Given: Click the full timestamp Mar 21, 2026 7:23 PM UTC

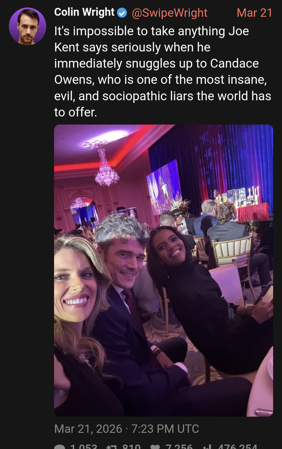Looking at the screenshot, I should point(127,429).
